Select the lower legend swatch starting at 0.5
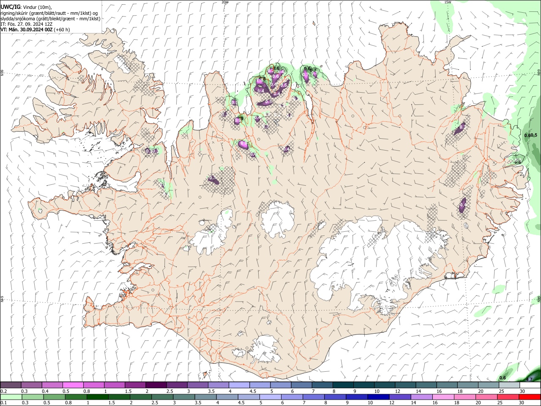 pyautogui.click(x=55, y=397)
